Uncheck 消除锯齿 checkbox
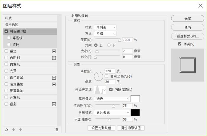 click(x=111, y=89)
